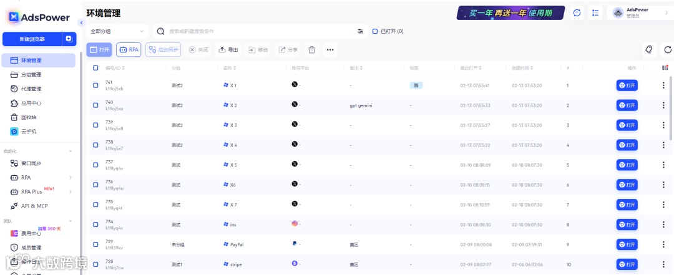Open kebab menu for stripe profile
The image size is (674, 275).
tap(663, 264)
